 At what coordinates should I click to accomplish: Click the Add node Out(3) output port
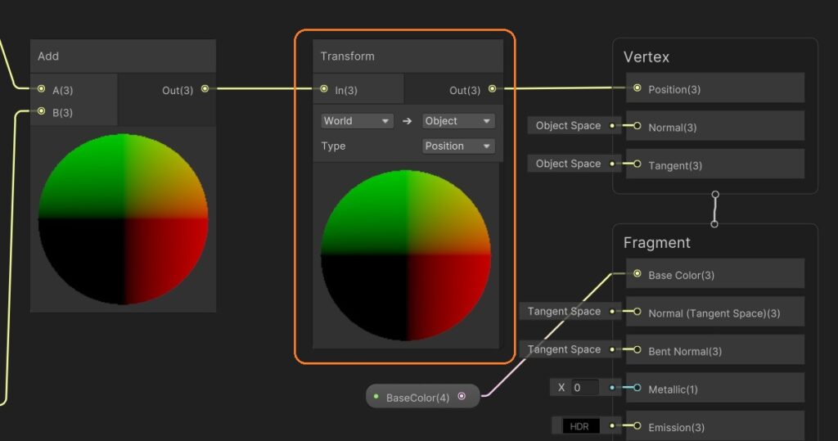click(x=205, y=89)
